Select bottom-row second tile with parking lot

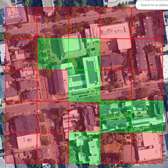[53, 148]
